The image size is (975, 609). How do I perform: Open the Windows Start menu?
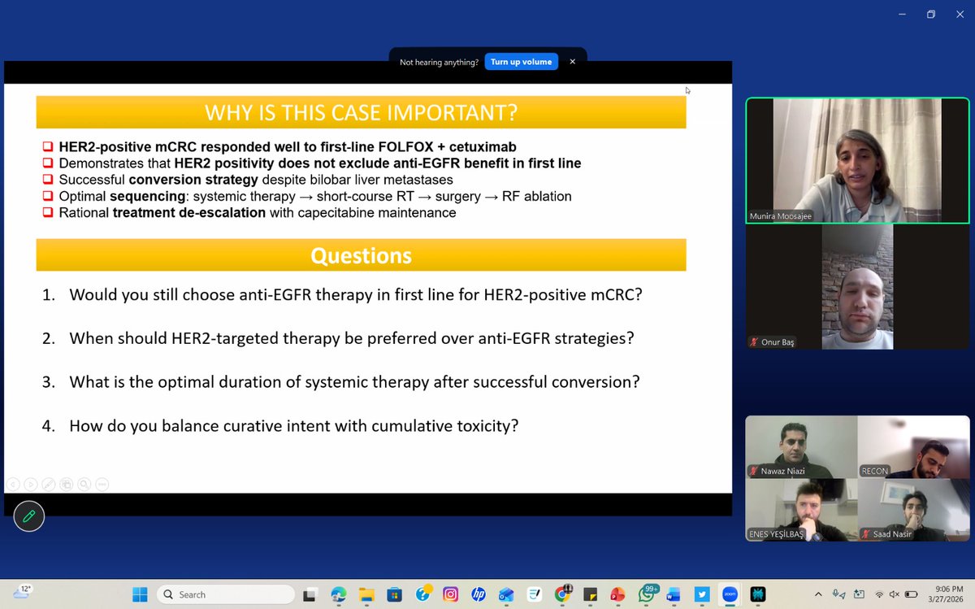pos(140,594)
